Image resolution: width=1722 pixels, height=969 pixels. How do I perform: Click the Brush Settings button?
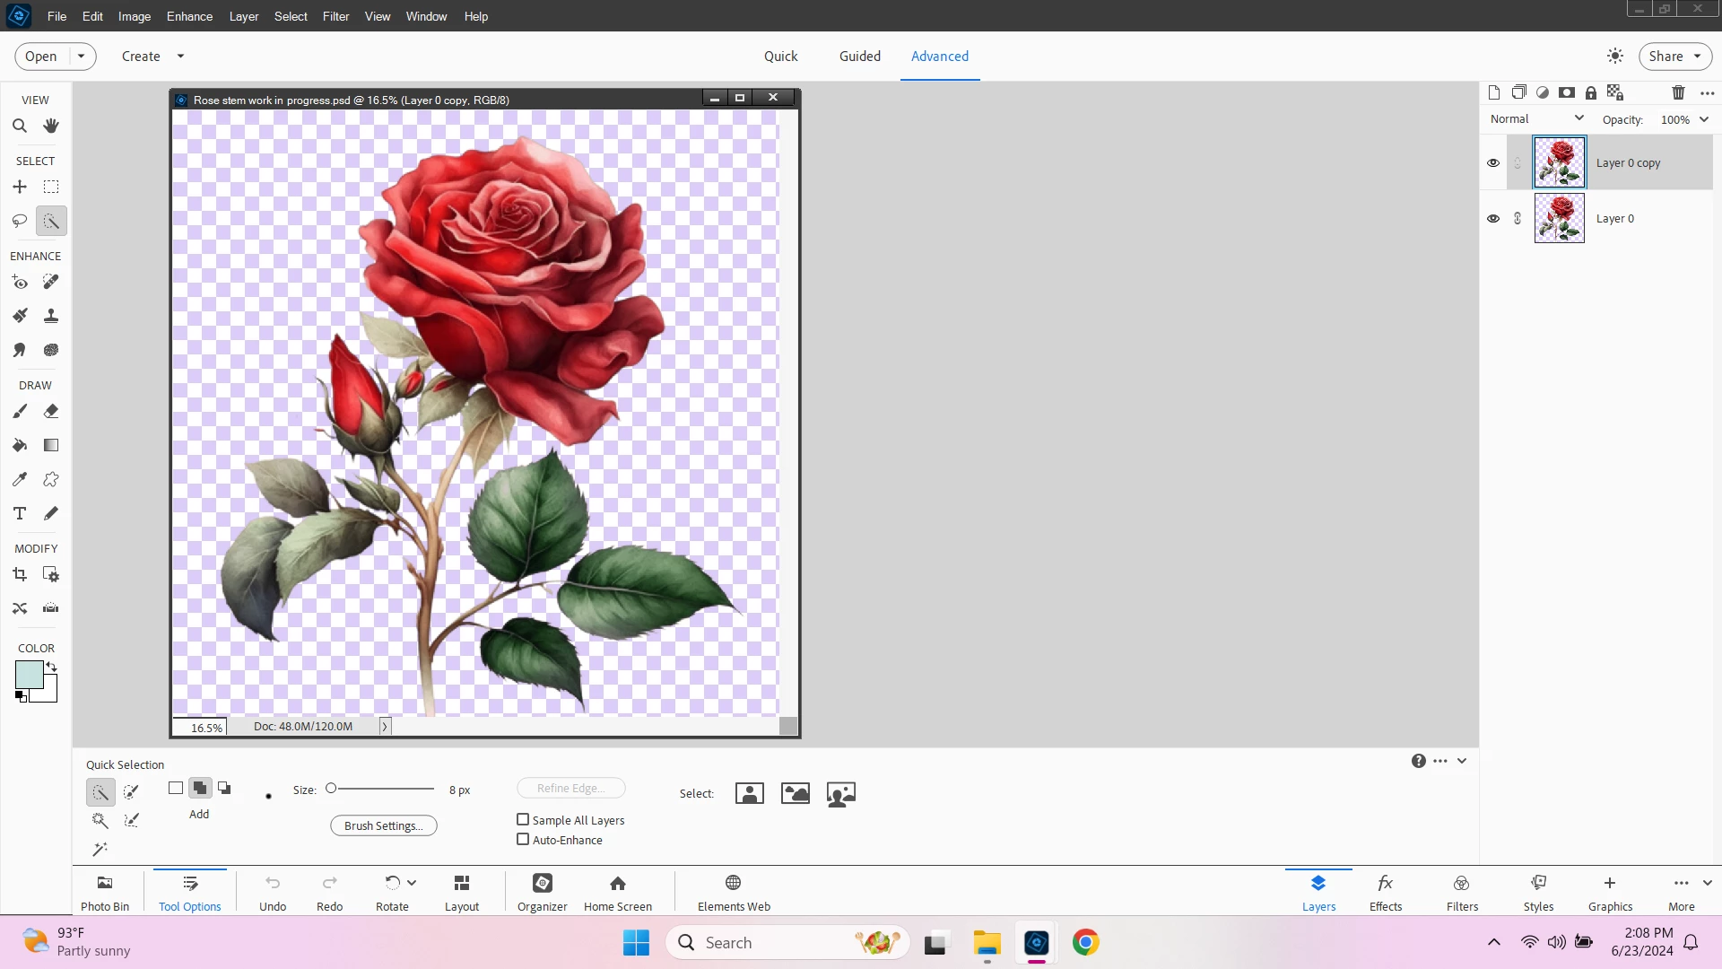pos(383,825)
